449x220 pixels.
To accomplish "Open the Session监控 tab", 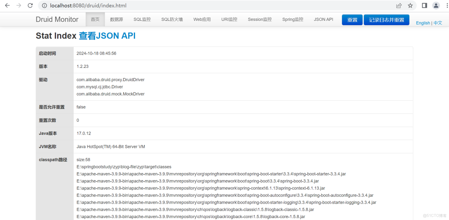I will coord(259,19).
